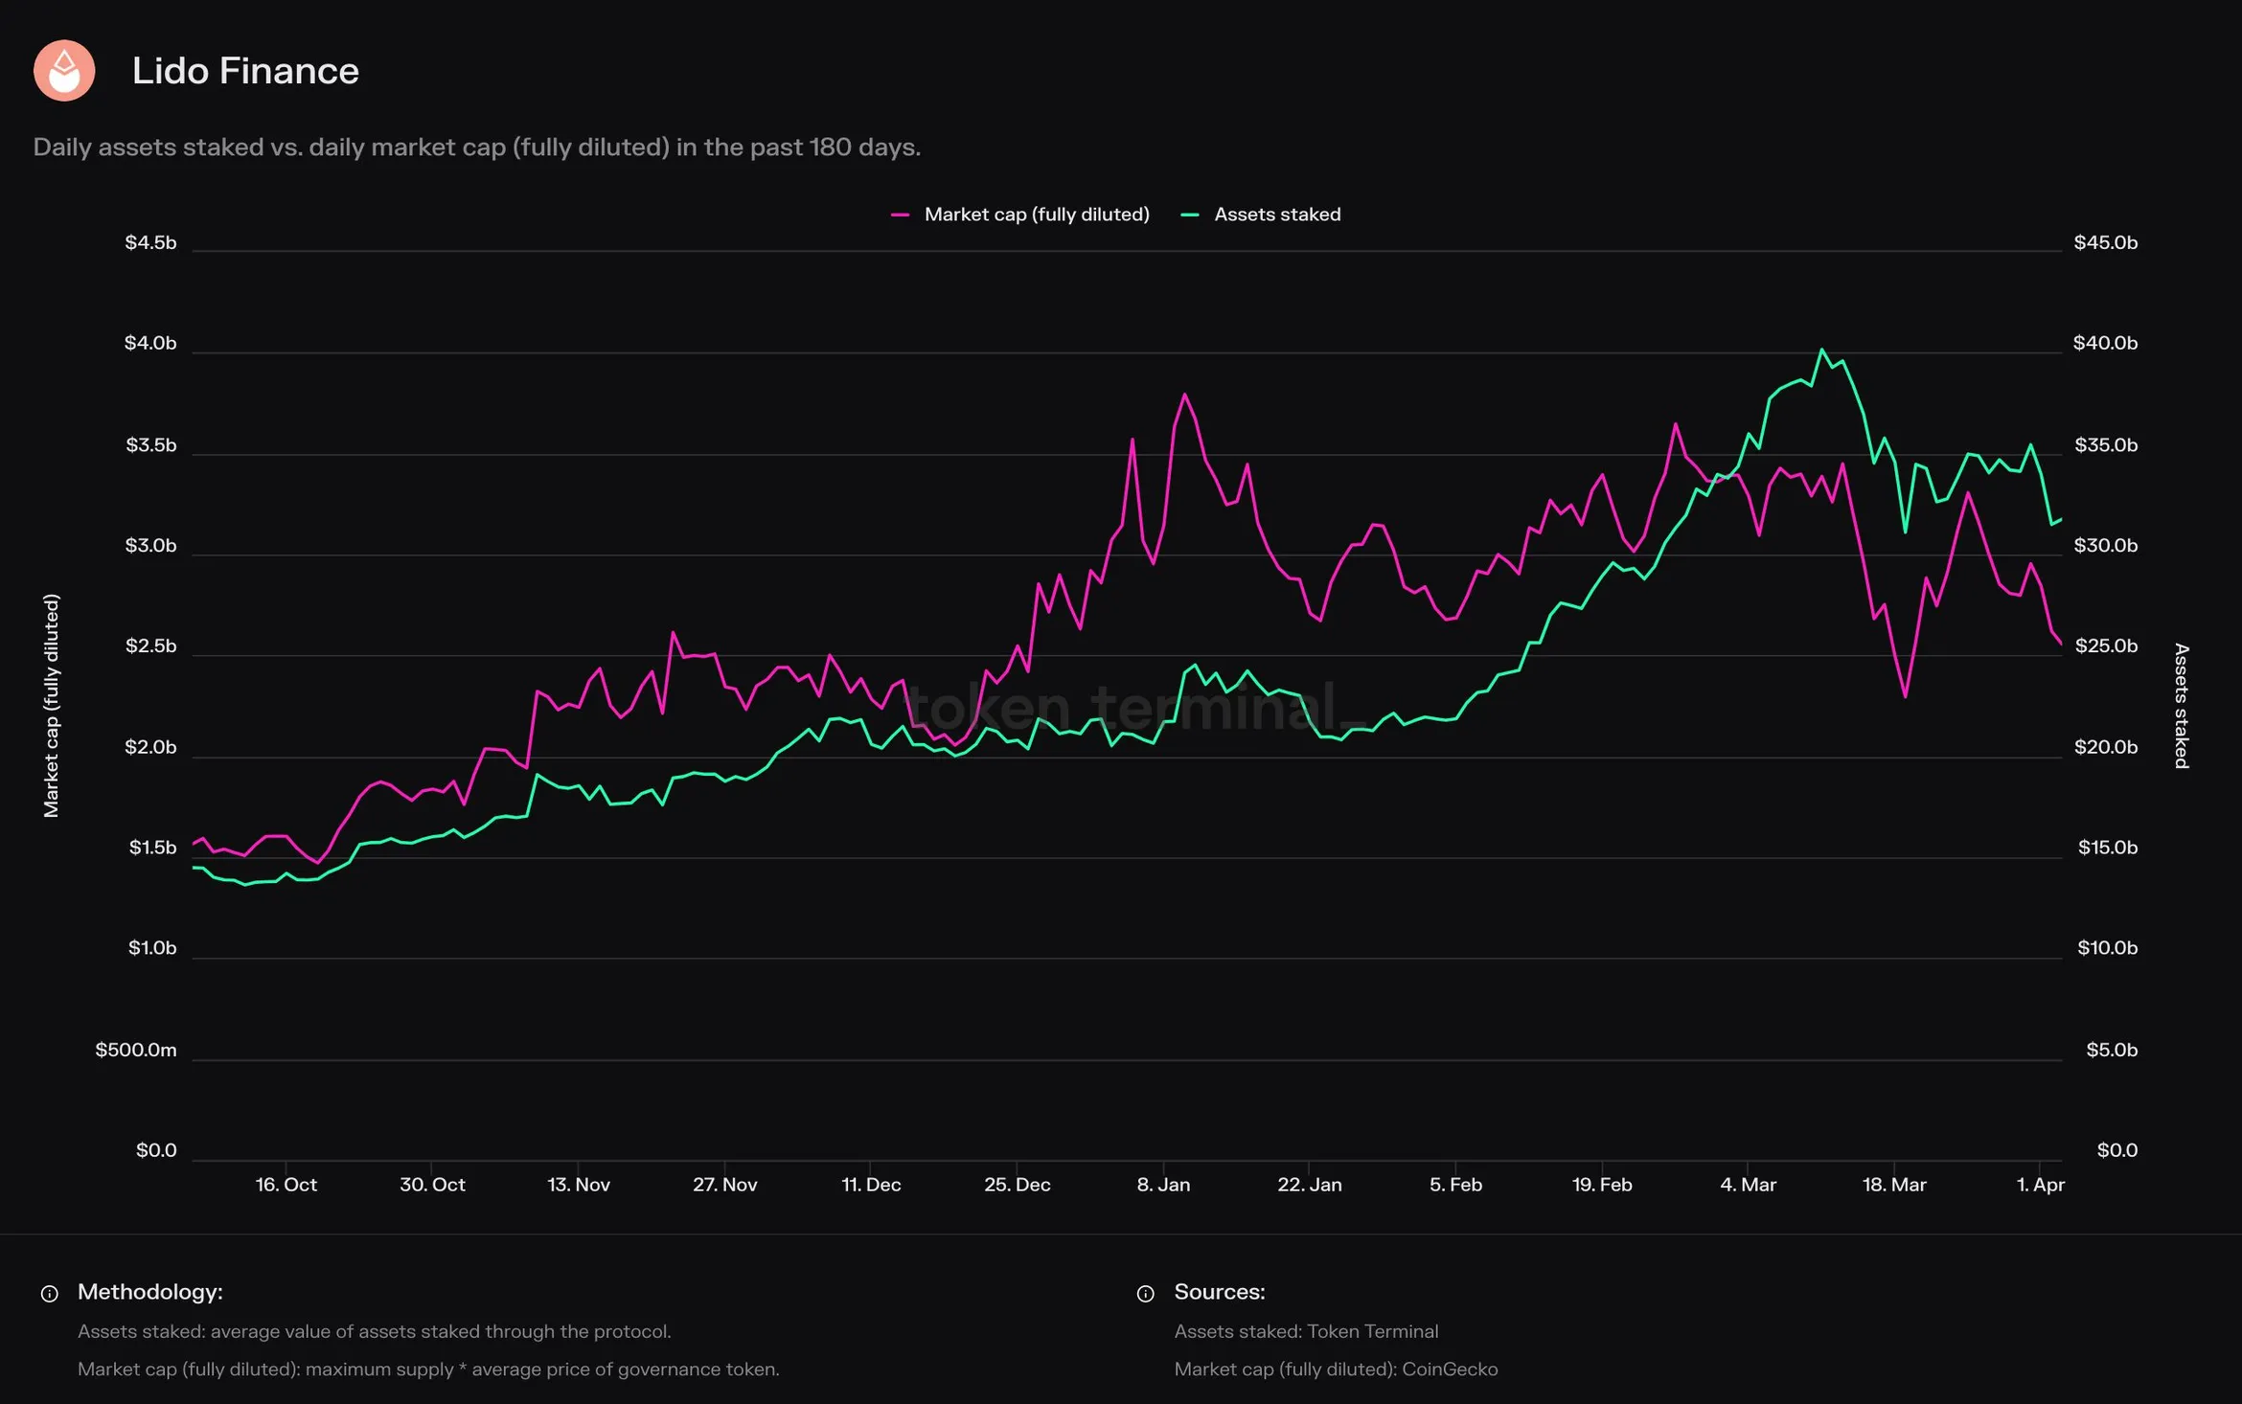2242x1404 pixels.
Task: Click the 16. Oct x-axis label
Action: tap(286, 1185)
